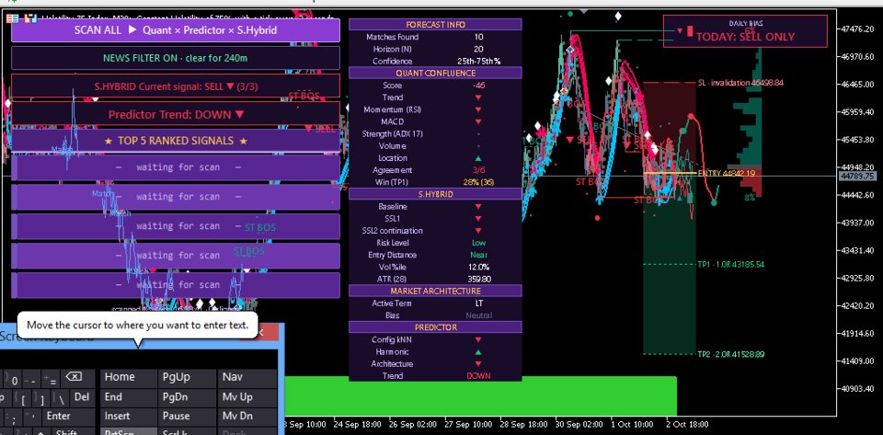Click the Pause key on on-screen keyboard

pyautogui.click(x=186, y=417)
